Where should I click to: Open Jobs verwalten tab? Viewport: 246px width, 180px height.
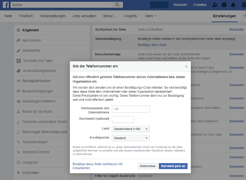pos(84,16)
